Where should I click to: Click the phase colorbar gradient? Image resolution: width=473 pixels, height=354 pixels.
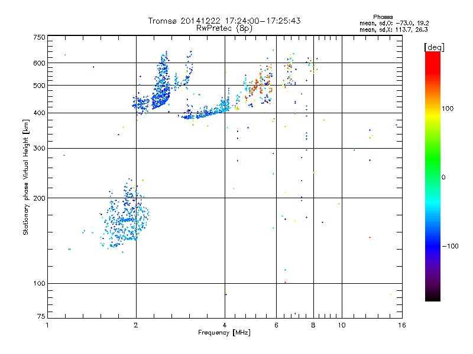pos(433,176)
